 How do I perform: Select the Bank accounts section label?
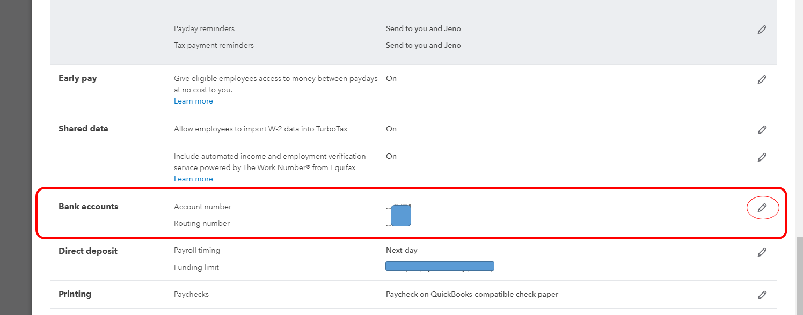click(x=88, y=206)
